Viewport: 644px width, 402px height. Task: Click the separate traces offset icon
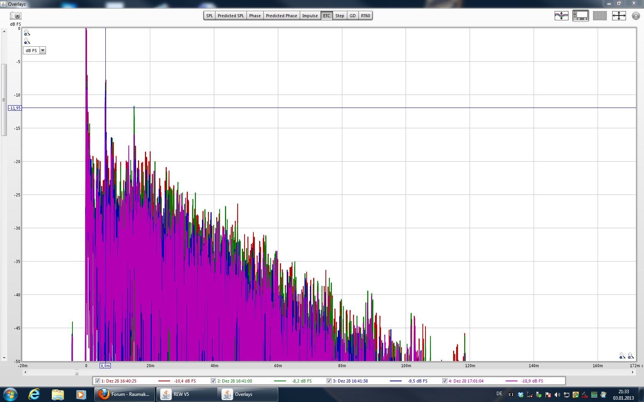coord(562,16)
